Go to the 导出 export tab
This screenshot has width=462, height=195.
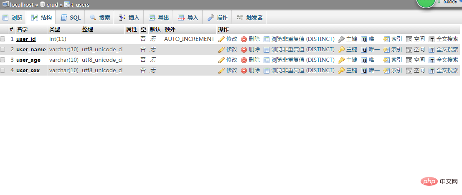coord(159,18)
